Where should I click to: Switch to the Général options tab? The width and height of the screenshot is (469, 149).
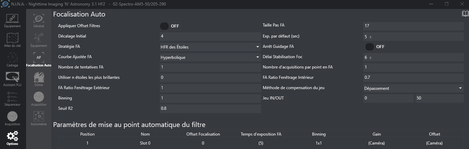coord(38,20)
